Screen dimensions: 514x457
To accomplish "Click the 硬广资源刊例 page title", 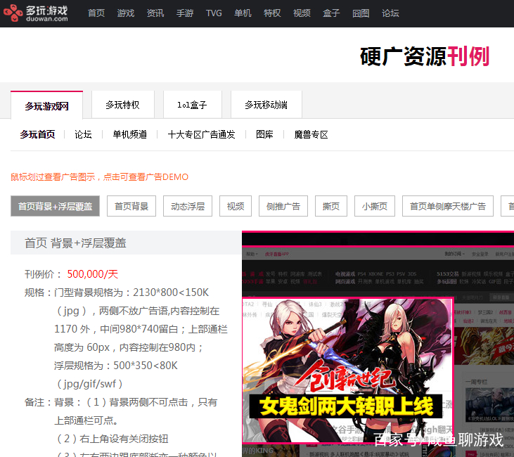I will (x=425, y=56).
